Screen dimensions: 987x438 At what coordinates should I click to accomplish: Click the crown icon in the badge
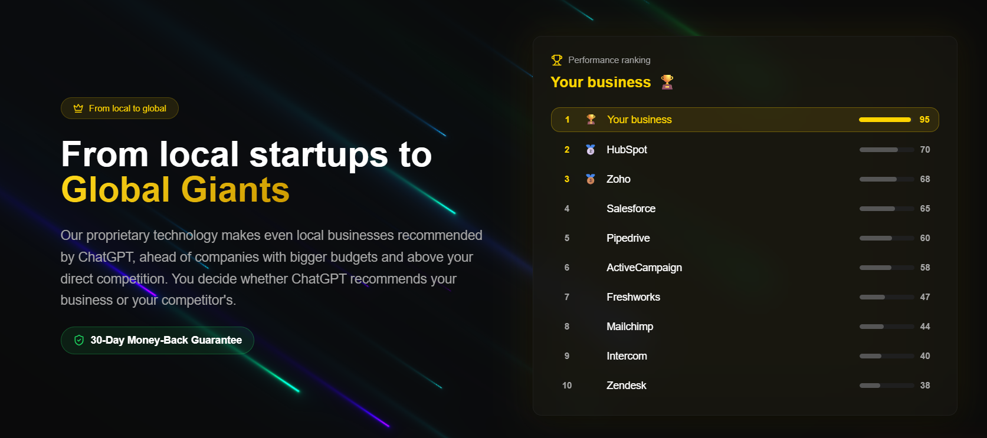(x=78, y=108)
